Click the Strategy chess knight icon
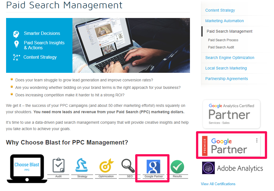 click(82, 165)
